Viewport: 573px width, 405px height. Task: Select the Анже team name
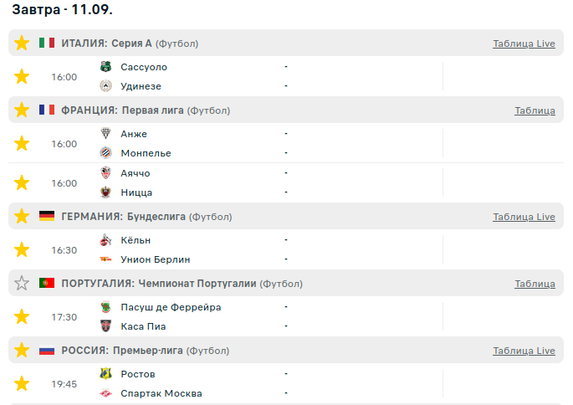click(x=134, y=134)
